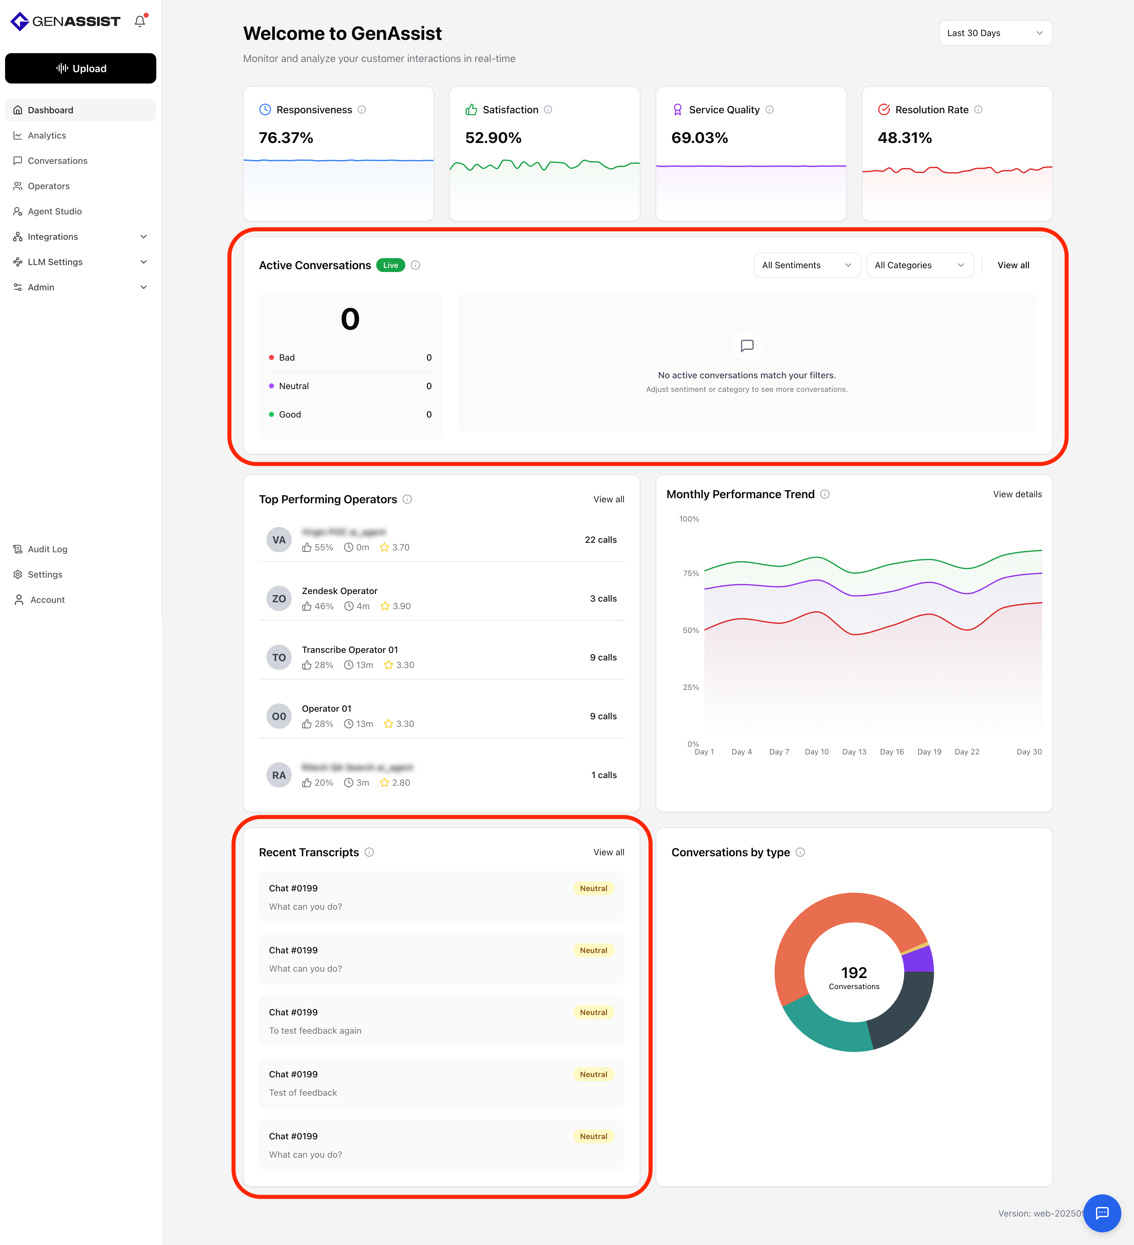
Task: Click the Recent Transcripts info icon
Action: [x=369, y=852]
